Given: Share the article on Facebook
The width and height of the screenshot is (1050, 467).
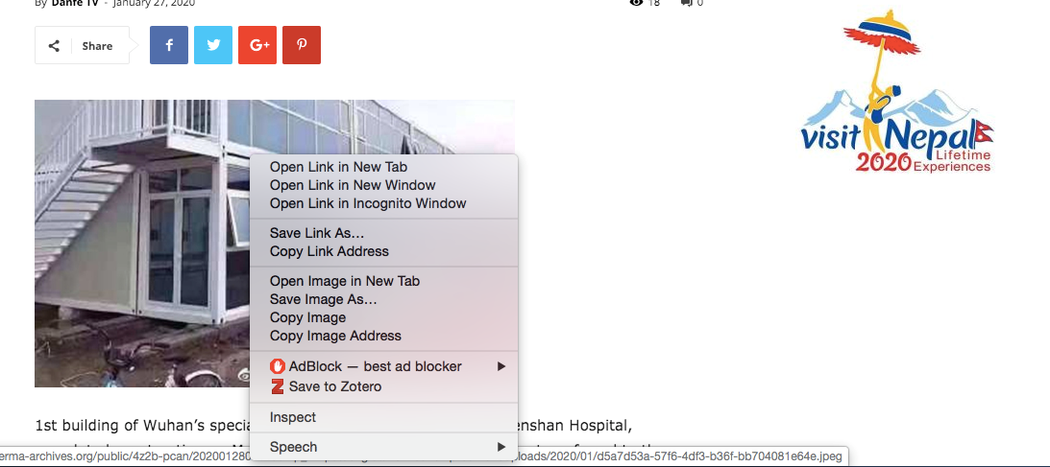Looking at the screenshot, I should point(169,45).
